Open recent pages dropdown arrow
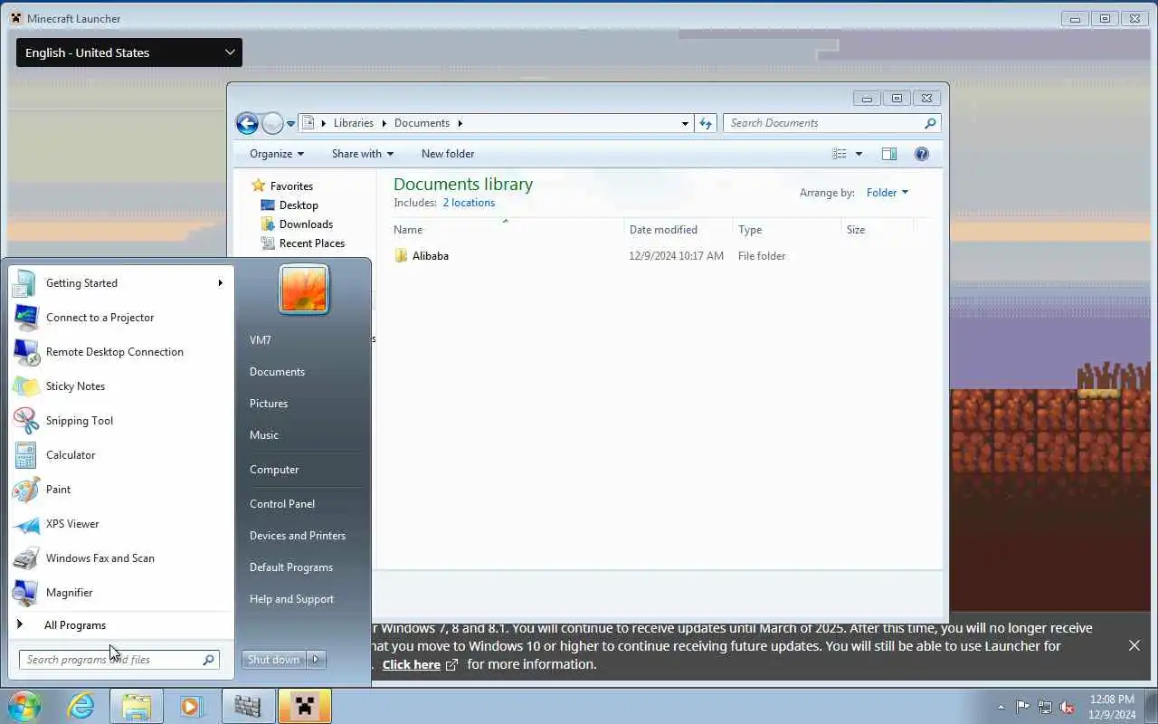 [290, 123]
